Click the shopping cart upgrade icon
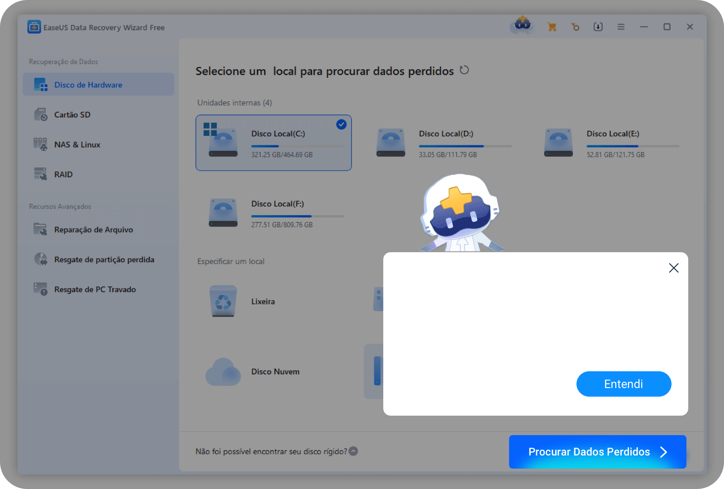The width and height of the screenshot is (724, 489). (552, 27)
